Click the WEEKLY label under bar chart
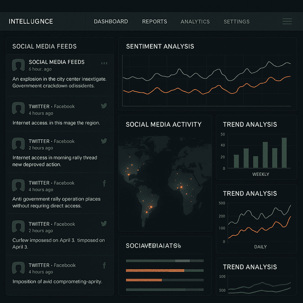 tap(261, 174)
